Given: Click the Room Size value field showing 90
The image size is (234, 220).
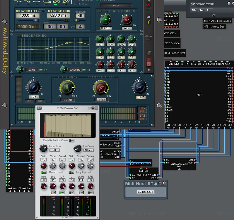Looking at the screenshot, I should point(54,150).
